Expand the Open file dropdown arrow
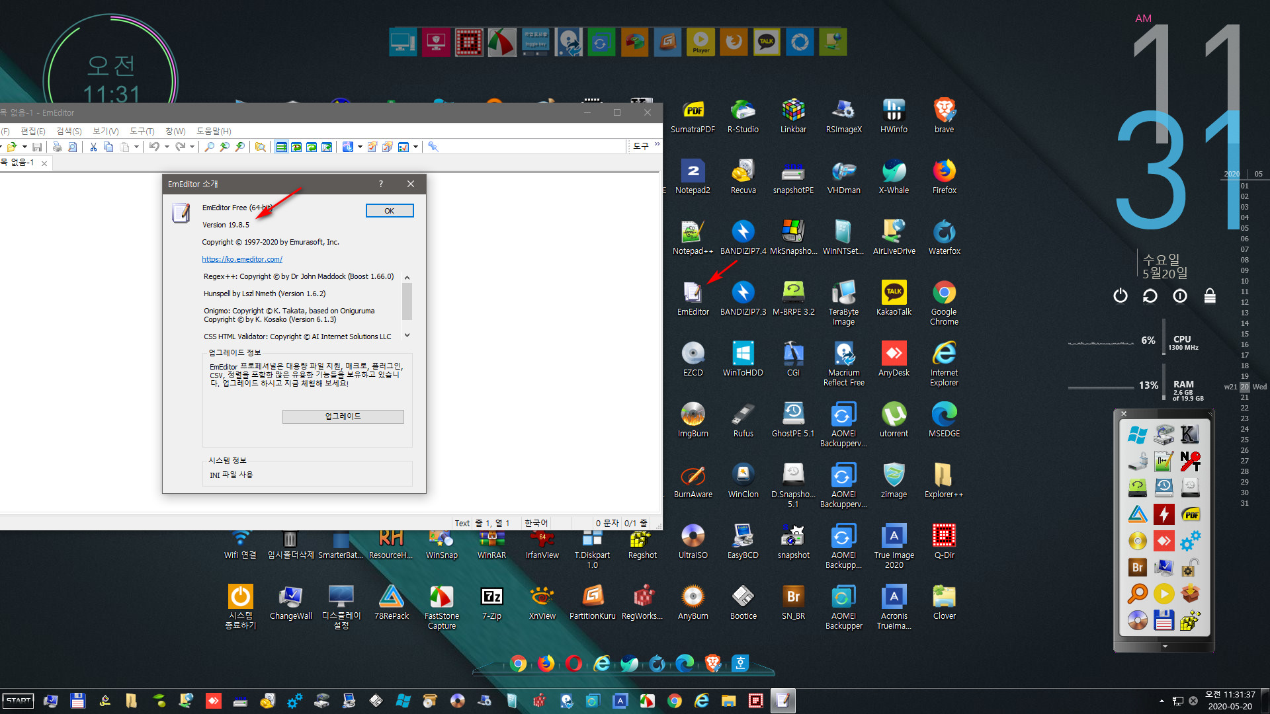The image size is (1270, 714). pyautogui.click(x=24, y=147)
